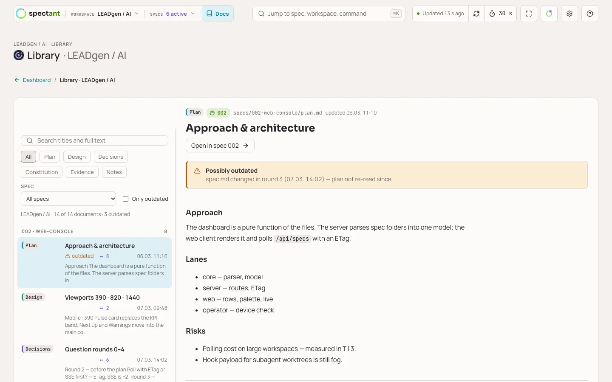Click the search magnifier in Jump field
The height and width of the screenshot is (382, 612).
click(261, 14)
